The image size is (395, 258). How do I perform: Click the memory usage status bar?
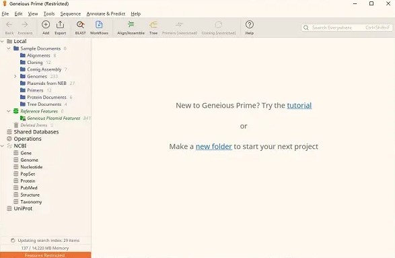click(45, 248)
